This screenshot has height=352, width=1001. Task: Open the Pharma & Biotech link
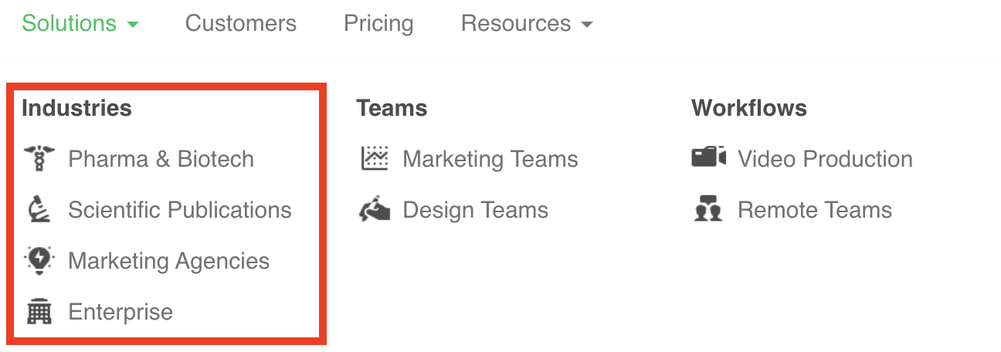(x=161, y=159)
